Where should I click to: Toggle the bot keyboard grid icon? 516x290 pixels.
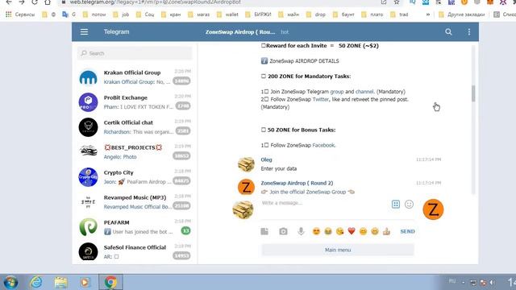point(396,204)
